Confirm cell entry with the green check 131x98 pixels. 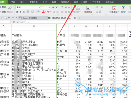click(18, 22)
